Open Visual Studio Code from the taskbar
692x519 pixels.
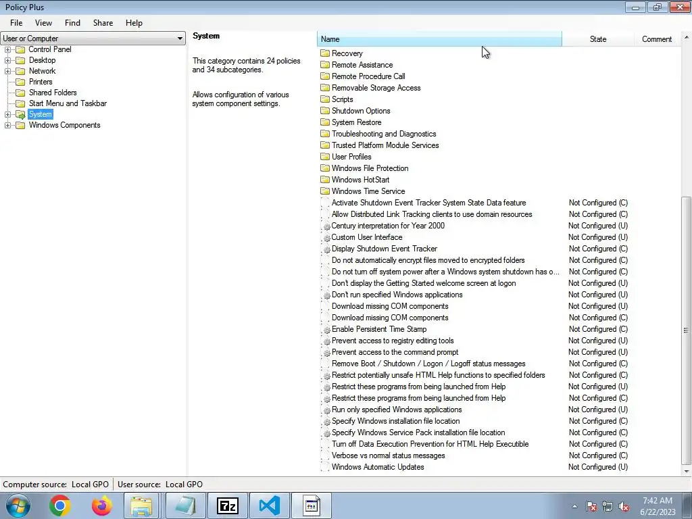pyautogui.click(x=269, y=505)
